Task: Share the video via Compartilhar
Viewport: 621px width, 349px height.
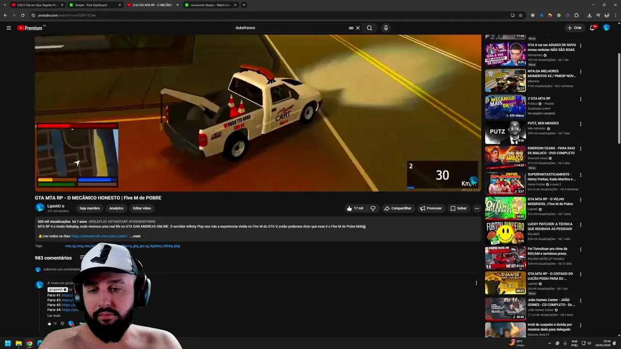Action: (x=398, y=208)
